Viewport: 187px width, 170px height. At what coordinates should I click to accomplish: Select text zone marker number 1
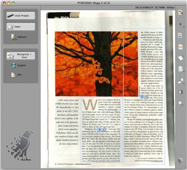(x=99, y=130)
